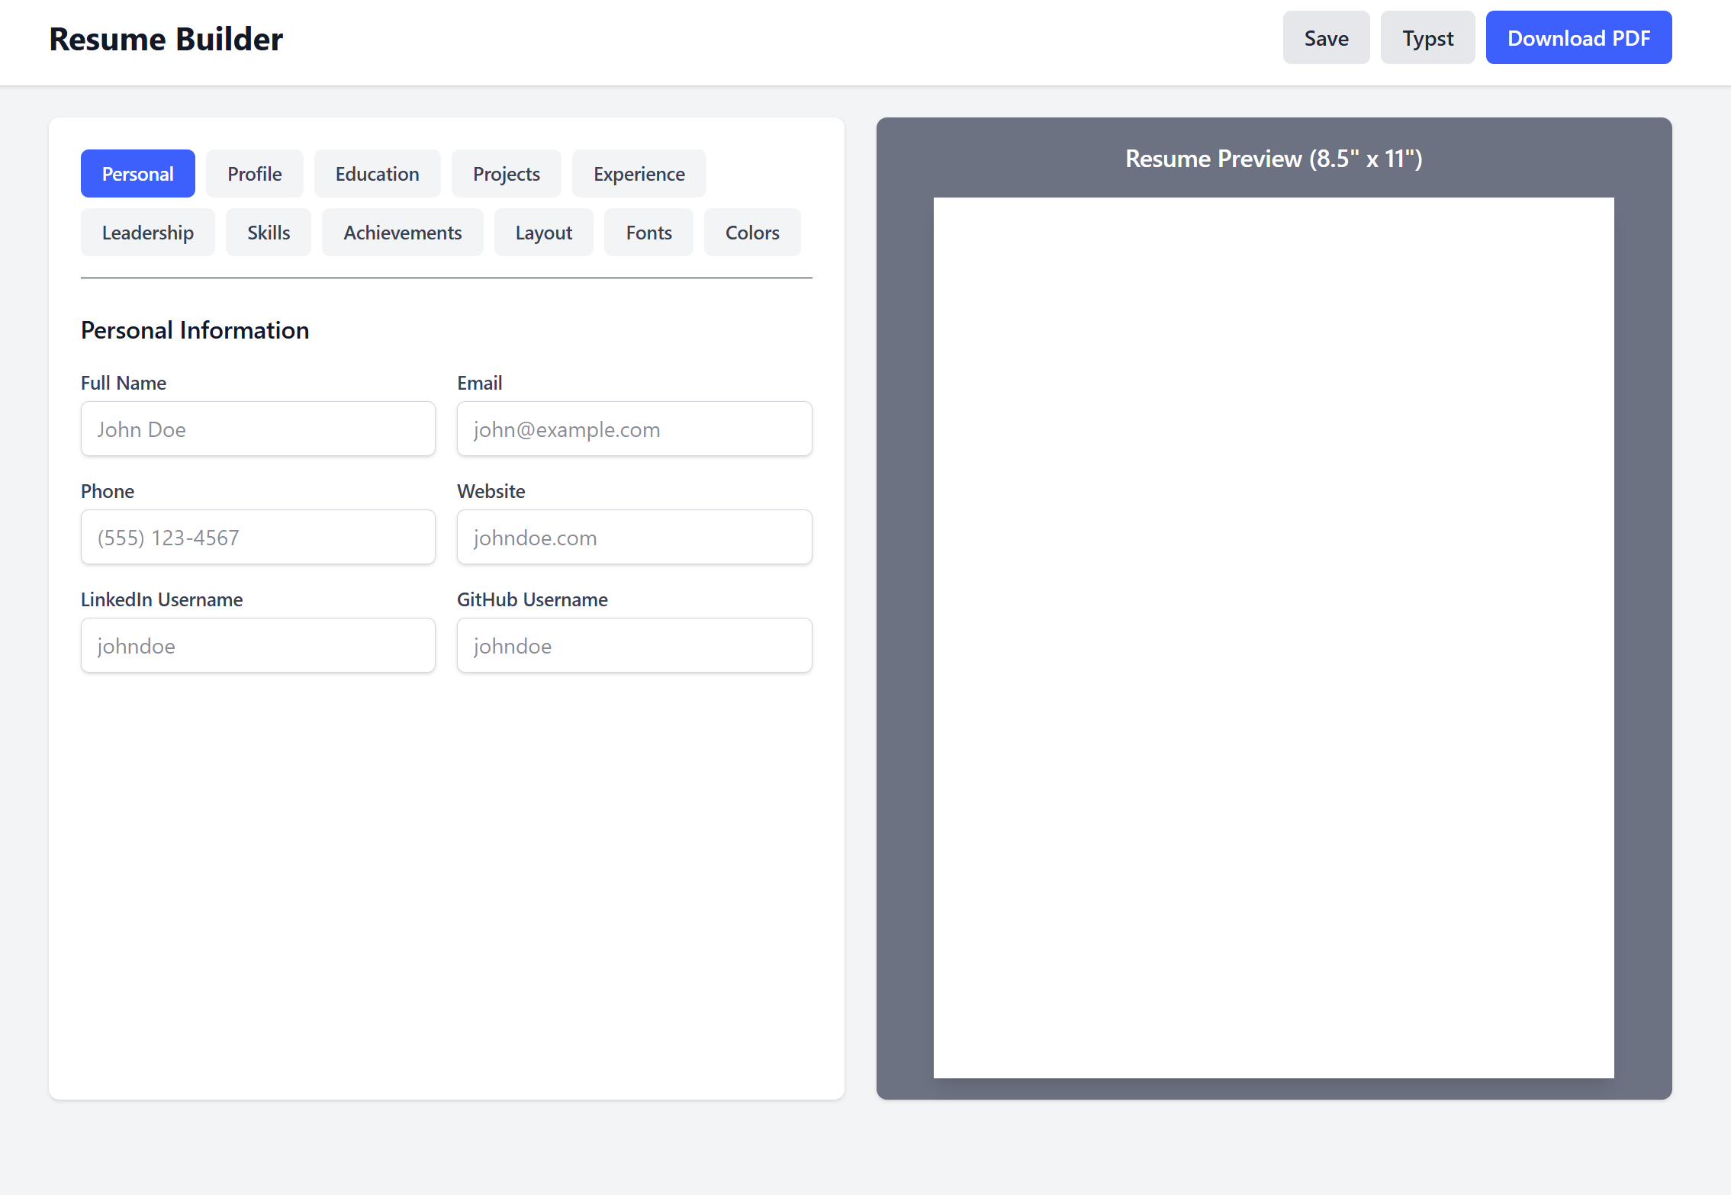Return to the Personal tab
1731x1195 pixels.
137,173
